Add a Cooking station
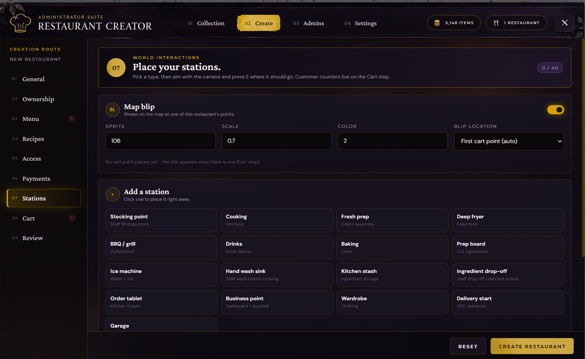The height and width of the screenshot is (359, 585). point(277,220)
